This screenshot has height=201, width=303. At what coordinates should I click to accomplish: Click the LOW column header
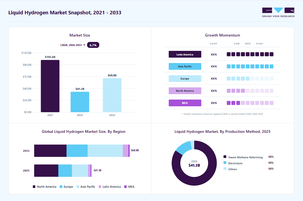coord(237,44)
